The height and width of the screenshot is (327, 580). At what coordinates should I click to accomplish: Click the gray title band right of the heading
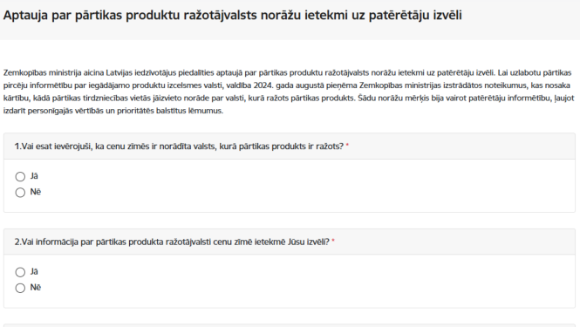tap(520, 18)
